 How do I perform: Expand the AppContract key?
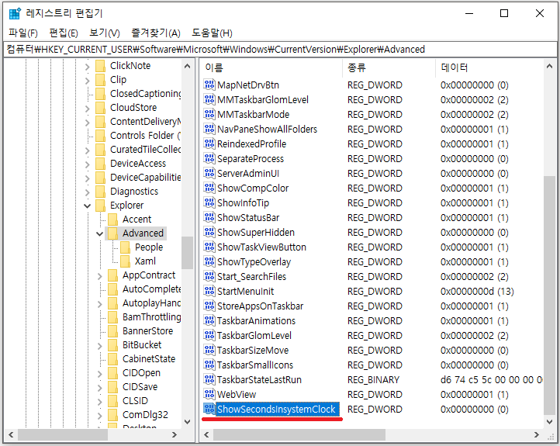click(100, 276)
